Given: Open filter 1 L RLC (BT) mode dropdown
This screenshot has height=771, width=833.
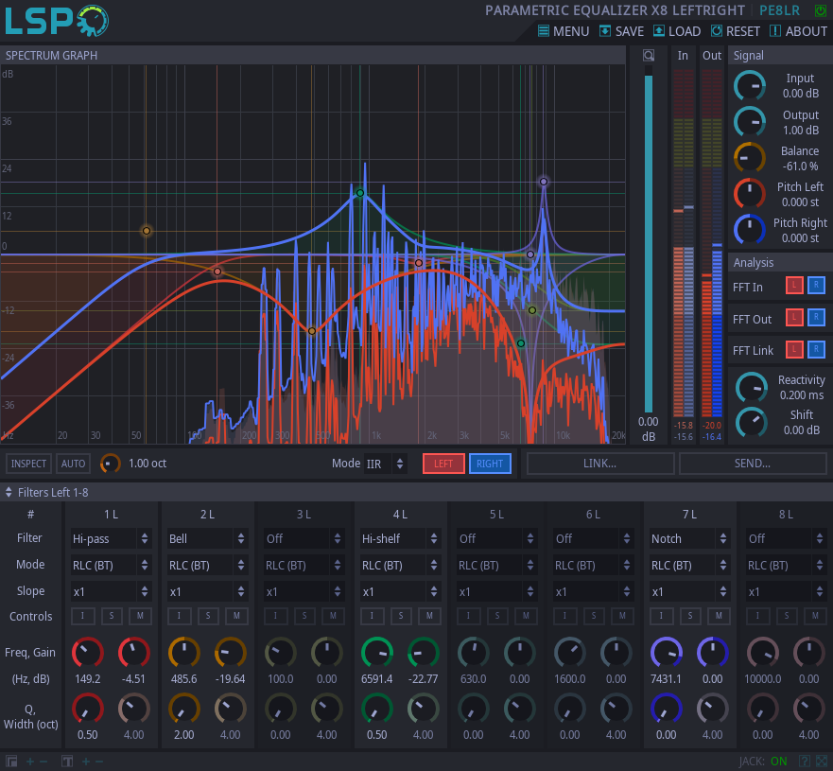Looking at the screenshot, I should (x=111, y=566).
